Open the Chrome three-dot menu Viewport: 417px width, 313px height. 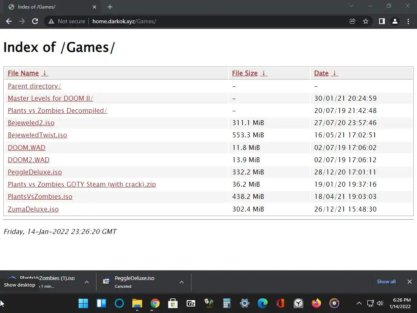408,21
